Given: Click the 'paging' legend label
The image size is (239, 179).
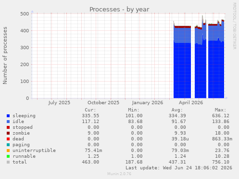Looking at the screenshot, I should click(21, 145).
